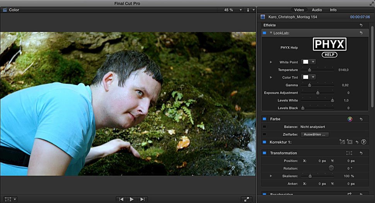Disable the LookLab effect checkbox

coord(264,33)
